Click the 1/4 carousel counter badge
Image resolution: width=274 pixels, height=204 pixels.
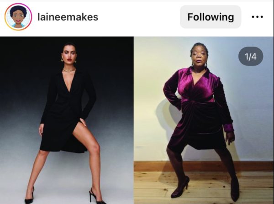(251, 57)
